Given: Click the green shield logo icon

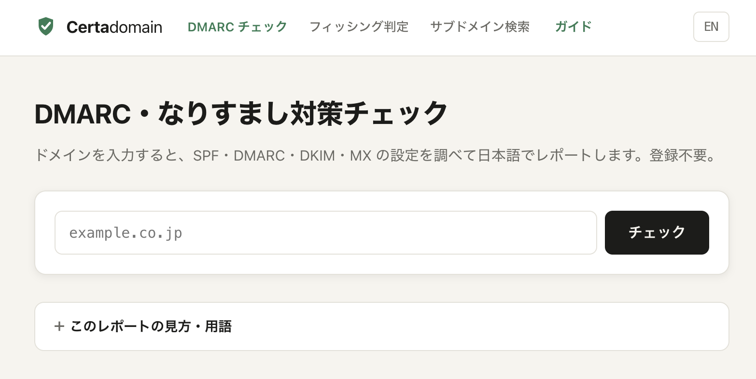Looking at the screenshot, I should coord(45,27).
